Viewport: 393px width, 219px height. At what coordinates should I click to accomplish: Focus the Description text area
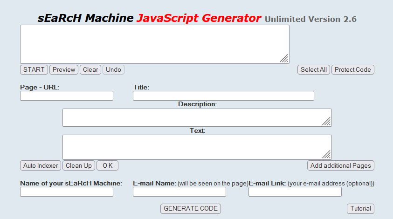point(196,118)
